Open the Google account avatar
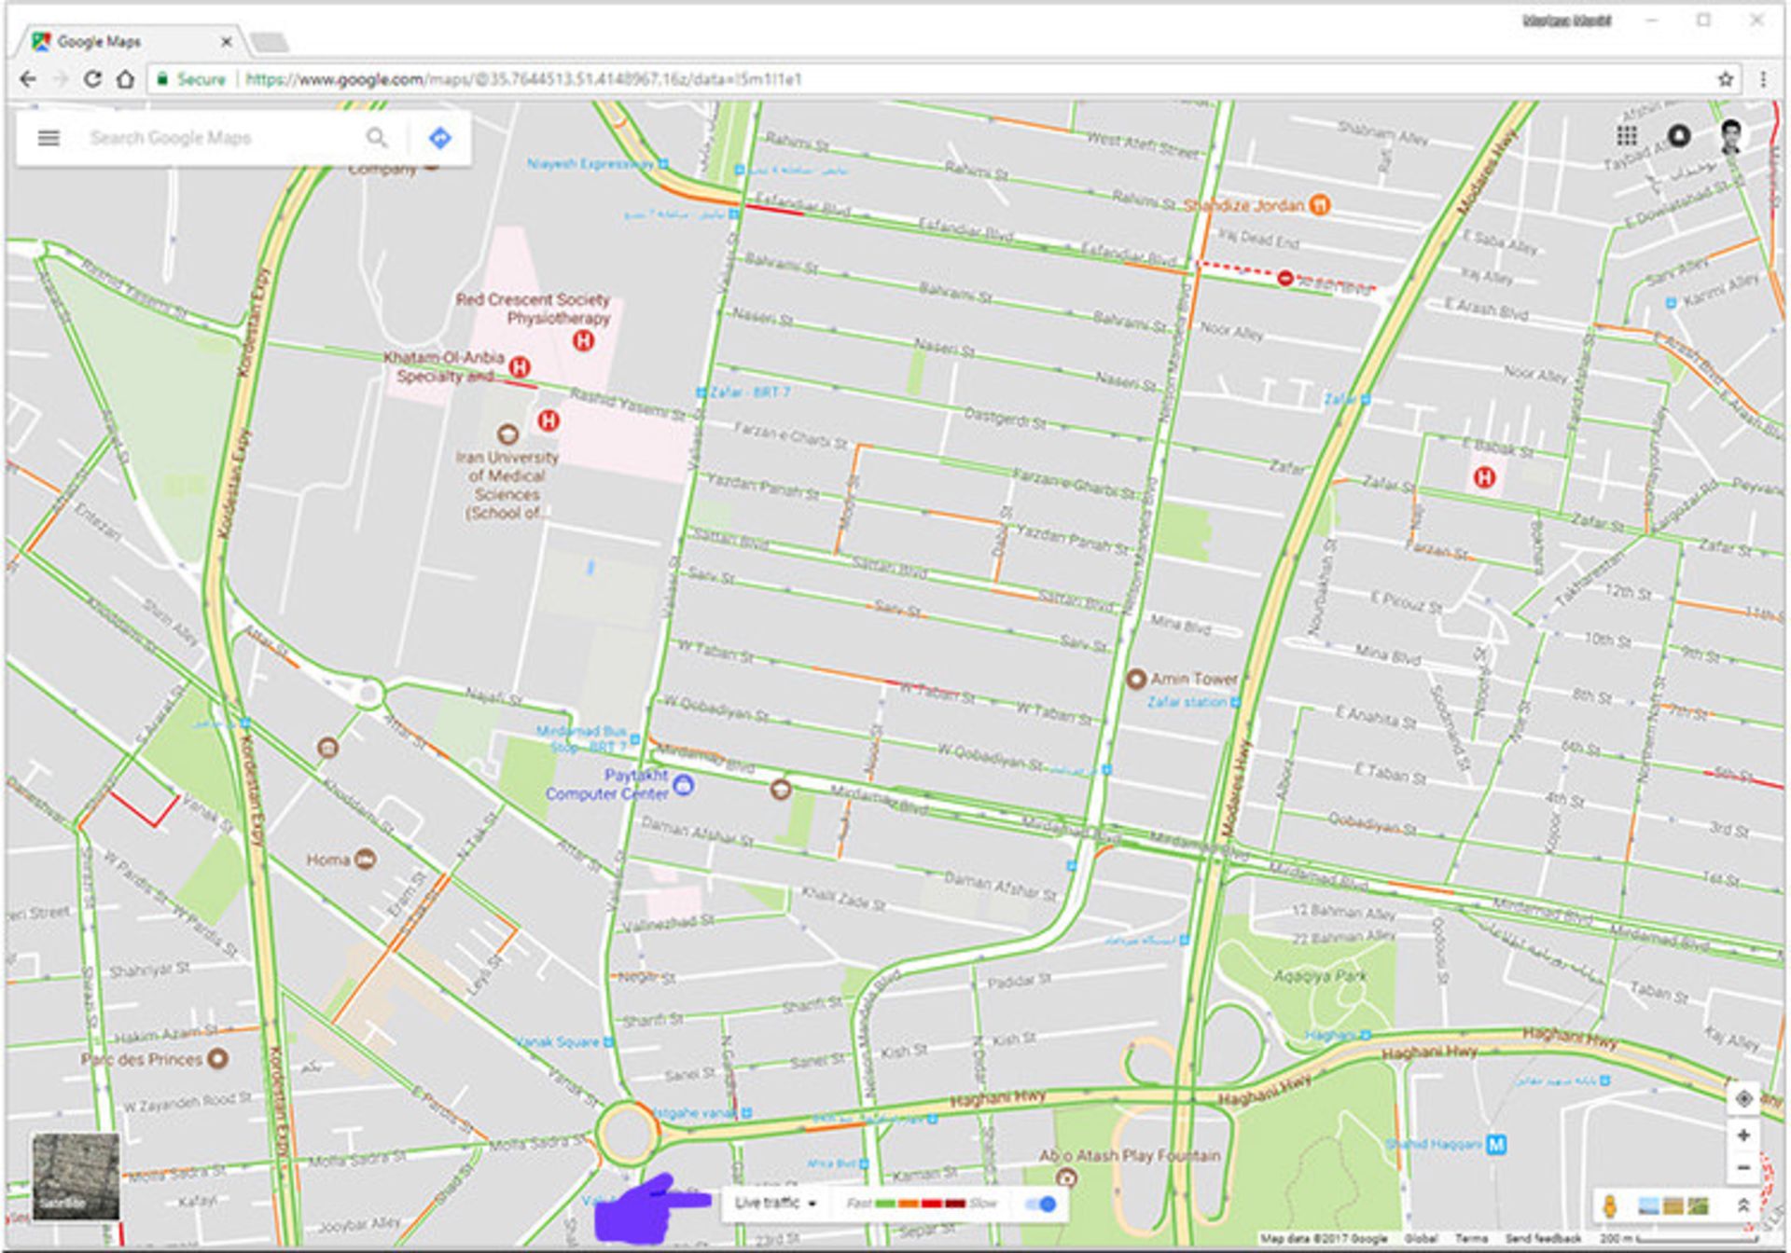Image resolution: width=1791 pixels, height=1253 pixels. click(x=1731, y=136)
